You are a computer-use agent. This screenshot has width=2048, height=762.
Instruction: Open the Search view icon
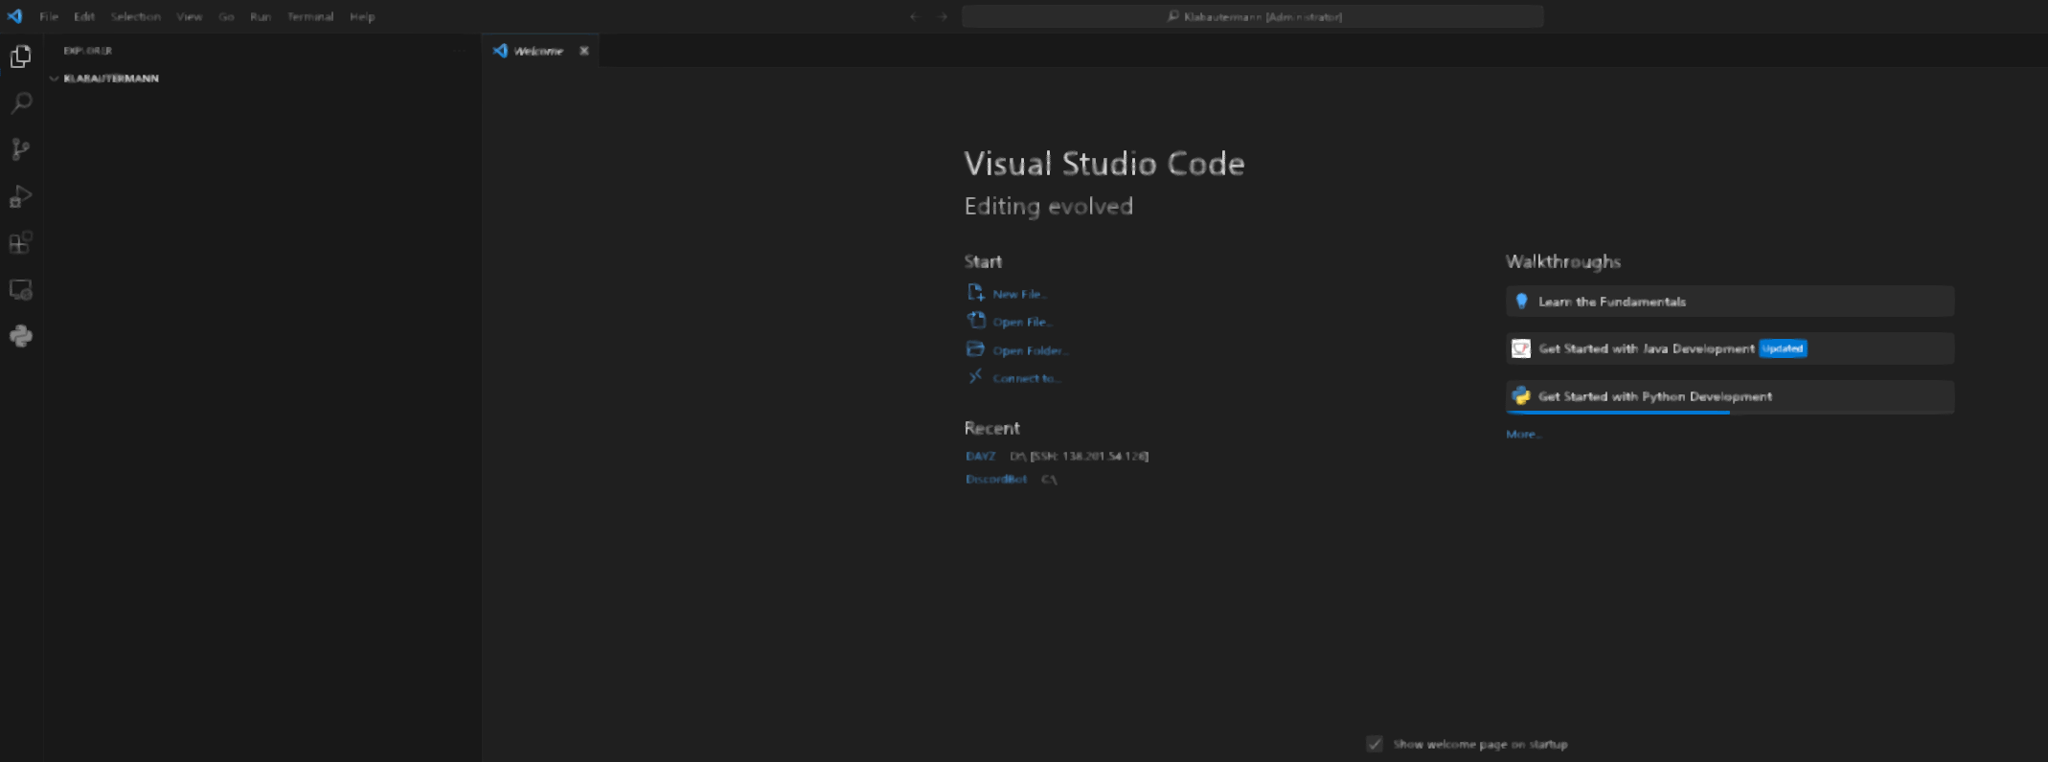pos(20,103)
